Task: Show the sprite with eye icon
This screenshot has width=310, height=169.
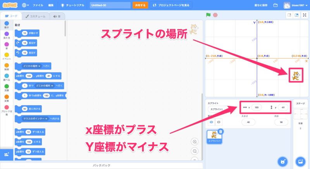Action: [212, 122]
